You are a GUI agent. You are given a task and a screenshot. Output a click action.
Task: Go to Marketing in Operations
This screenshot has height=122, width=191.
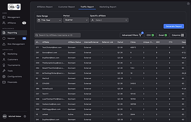point(12,54)
